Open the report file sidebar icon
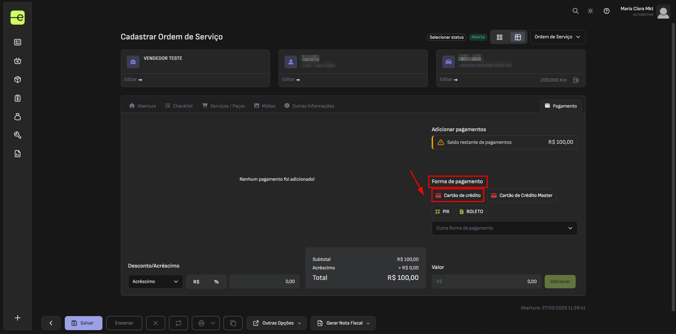The height and width of the screenshot is (334, 676). [x=18, y=154]
